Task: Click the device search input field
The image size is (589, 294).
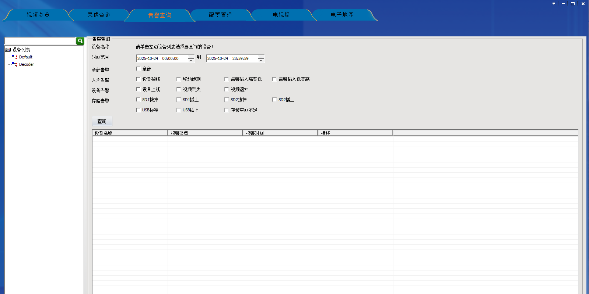Action: (40, 41)
